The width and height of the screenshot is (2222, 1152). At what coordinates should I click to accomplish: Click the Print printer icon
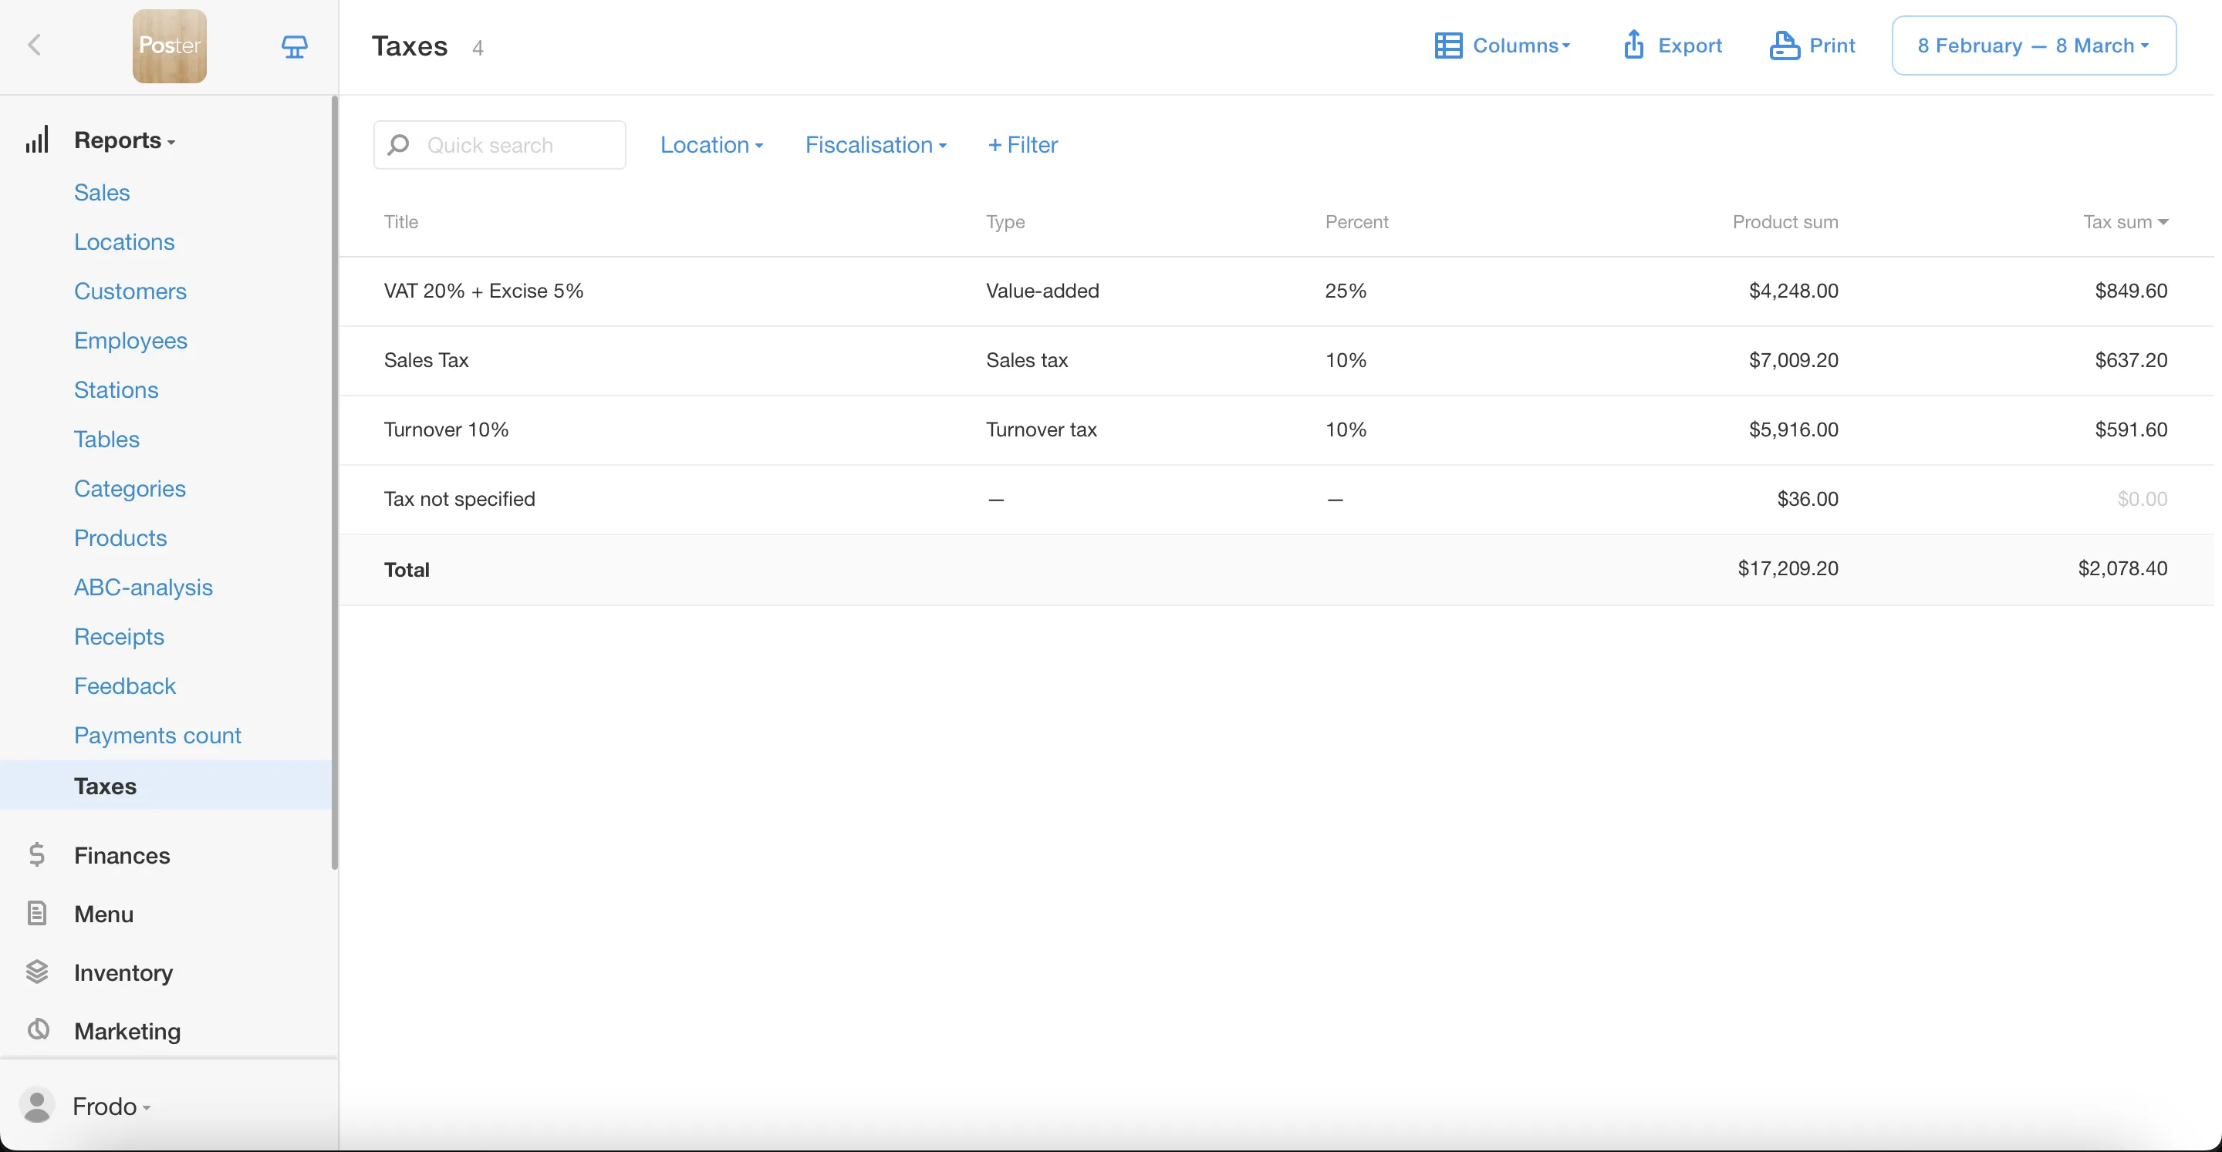point(1785,45)
